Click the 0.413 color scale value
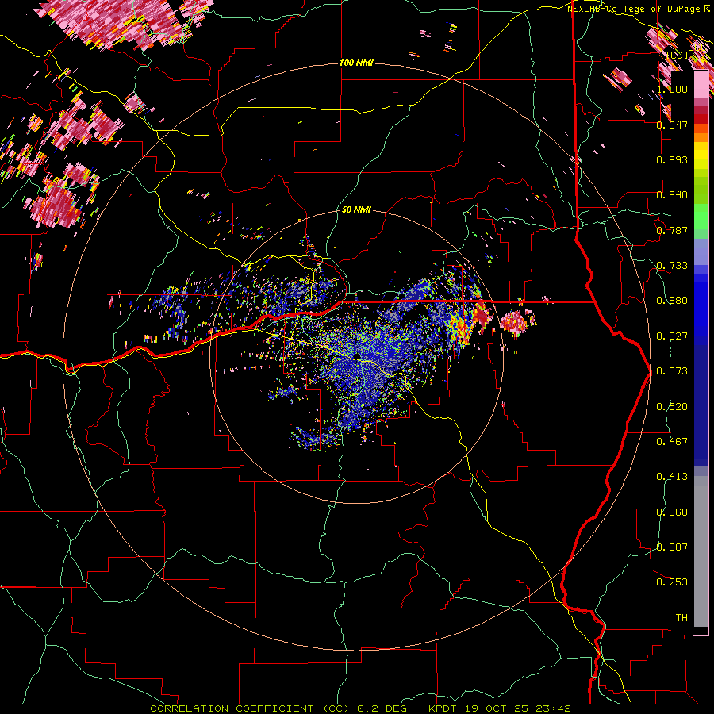Screen dimensions: 714x714 click(x=672, y=477)
